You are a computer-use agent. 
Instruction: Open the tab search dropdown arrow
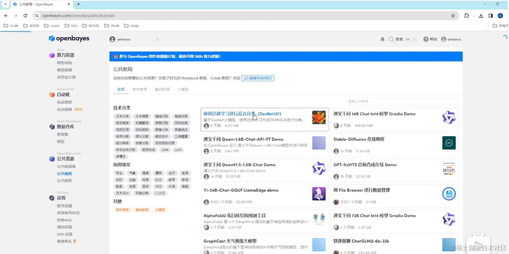click(x=5, y=4)
